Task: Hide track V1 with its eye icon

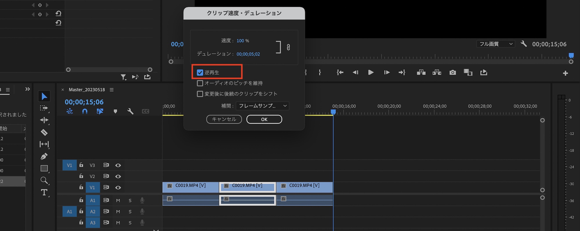Action: [118, 188]
